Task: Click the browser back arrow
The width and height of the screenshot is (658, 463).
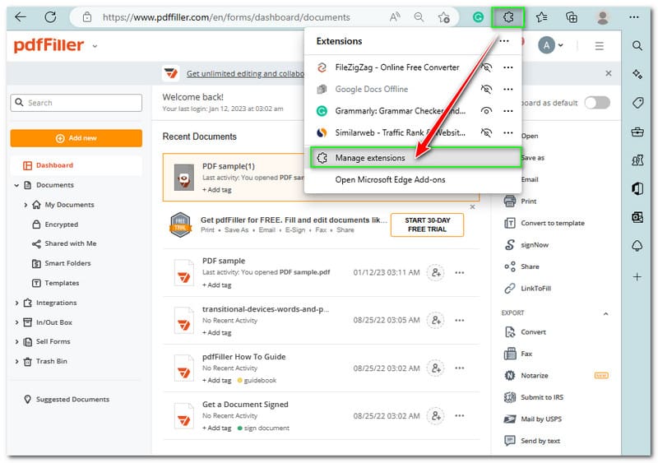Action: click(x=20, y=17)
